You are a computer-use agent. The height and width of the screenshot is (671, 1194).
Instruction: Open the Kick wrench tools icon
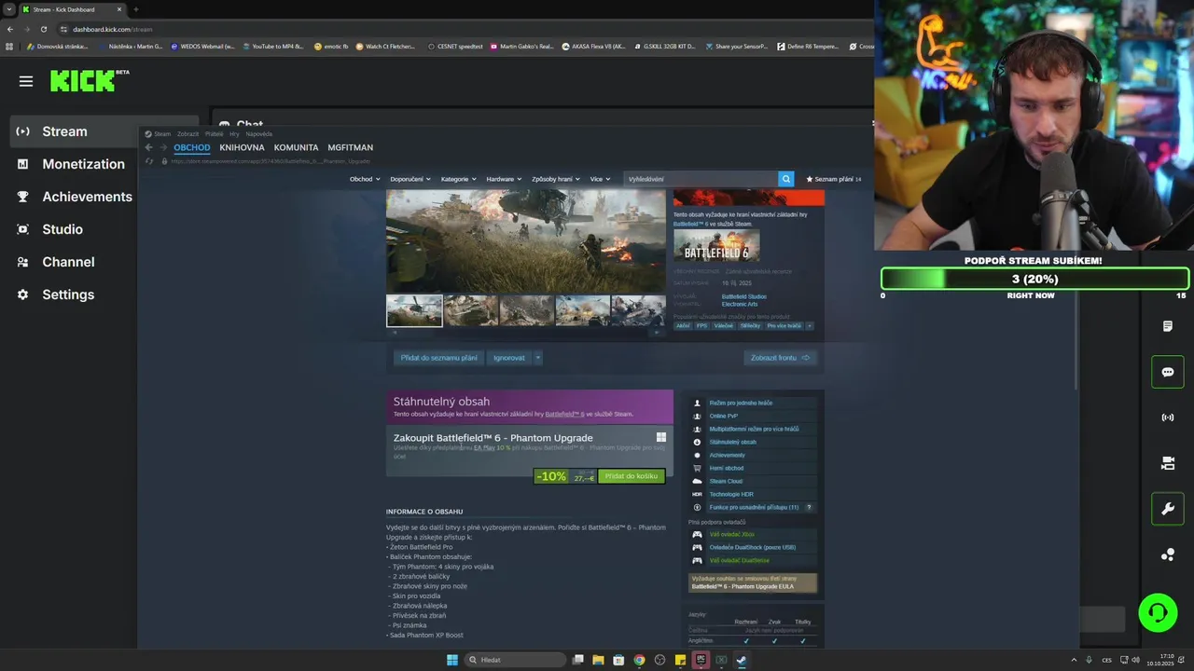1168,509
